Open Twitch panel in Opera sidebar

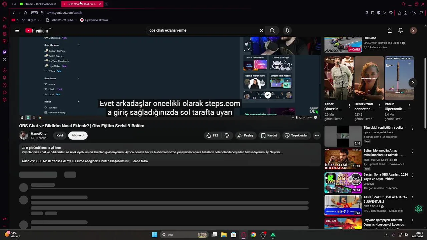pyautogui.click(x=4, y=52)
